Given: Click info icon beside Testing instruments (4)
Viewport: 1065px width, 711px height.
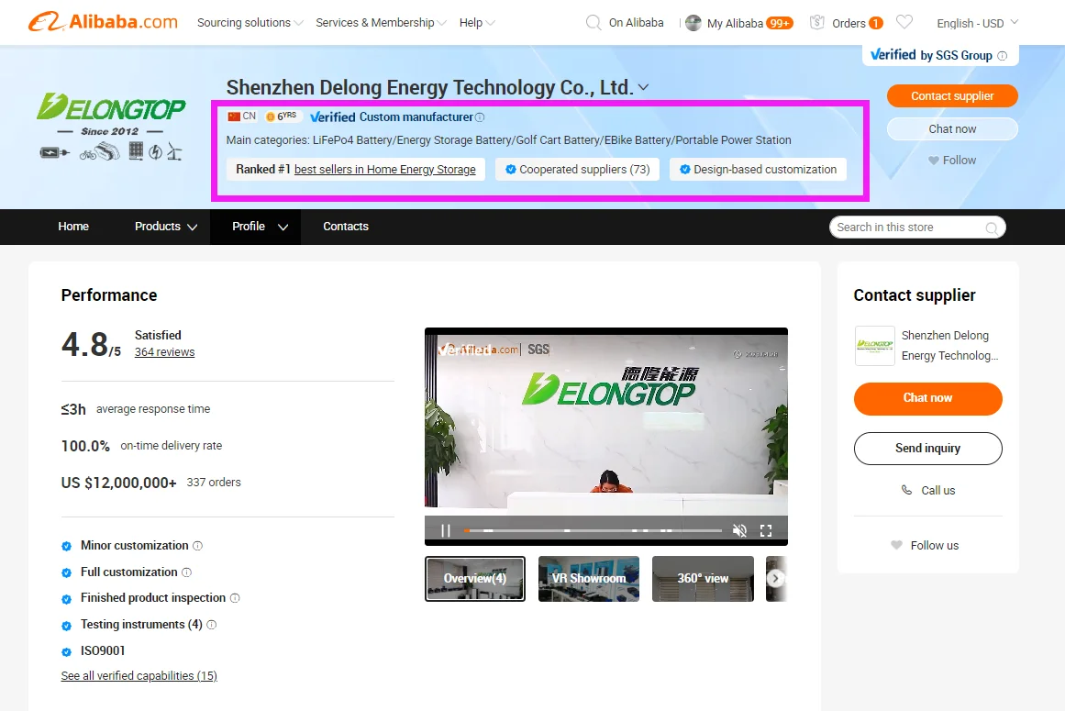Looking at the screenshot, I should pos(211,625).
